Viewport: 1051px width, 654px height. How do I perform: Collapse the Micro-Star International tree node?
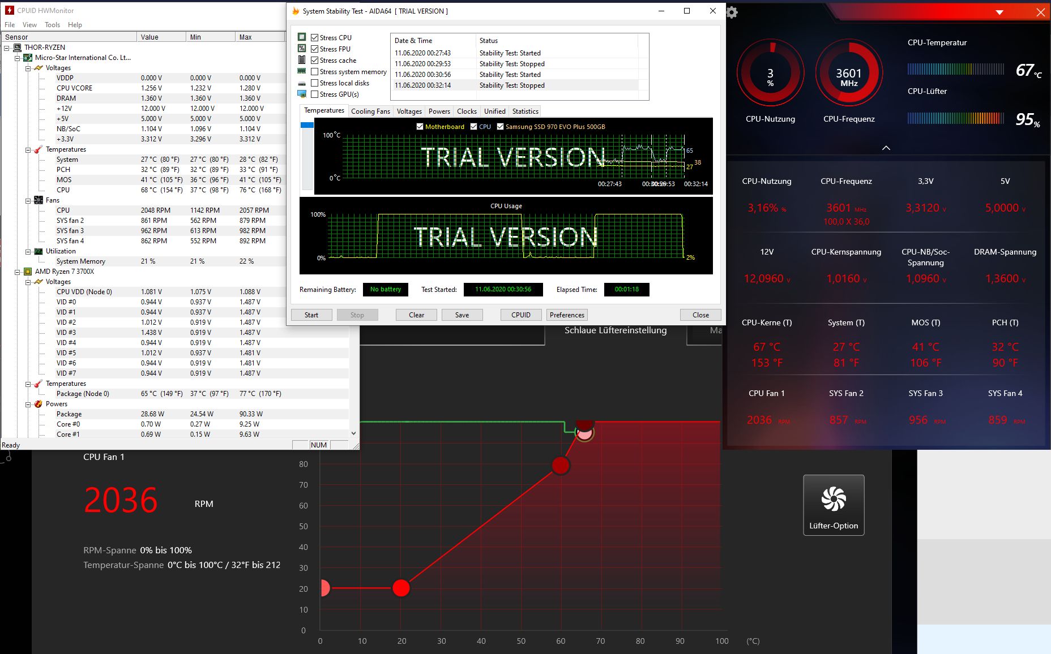point(17,58)
